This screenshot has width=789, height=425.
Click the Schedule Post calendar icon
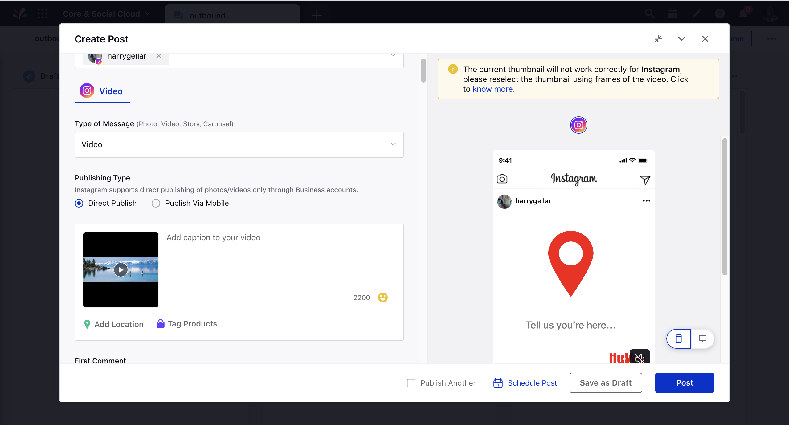click(x=498, y=382)
